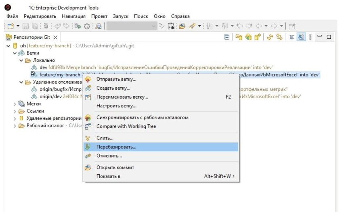Image resolution: width=339 pixels, height=214 pixels.
Task: Choose Слить... from the context menu
Action: click(105, 138)
